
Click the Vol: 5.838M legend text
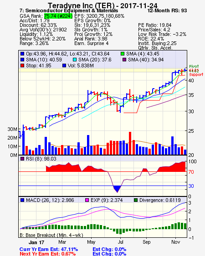pos(81,65)
